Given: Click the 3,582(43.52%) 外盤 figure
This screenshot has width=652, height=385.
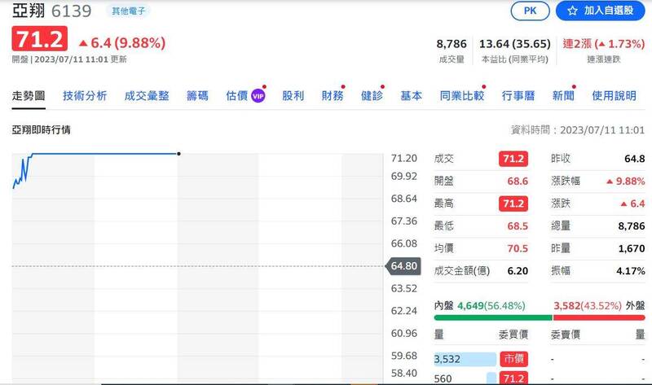Looking at the screenshot, I should coord(588,306).
